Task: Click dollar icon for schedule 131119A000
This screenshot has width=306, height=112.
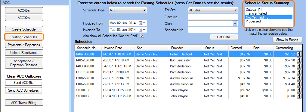Action: pos(299,72)
